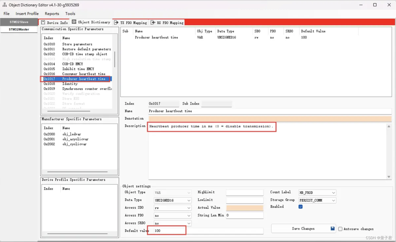Toggle the Enabled checkbox
396x242 pixels.
coord(301,207)
